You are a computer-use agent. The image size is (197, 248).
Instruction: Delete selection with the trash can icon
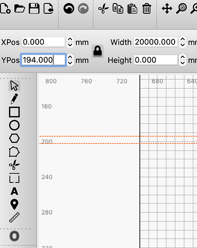(146, 8)
